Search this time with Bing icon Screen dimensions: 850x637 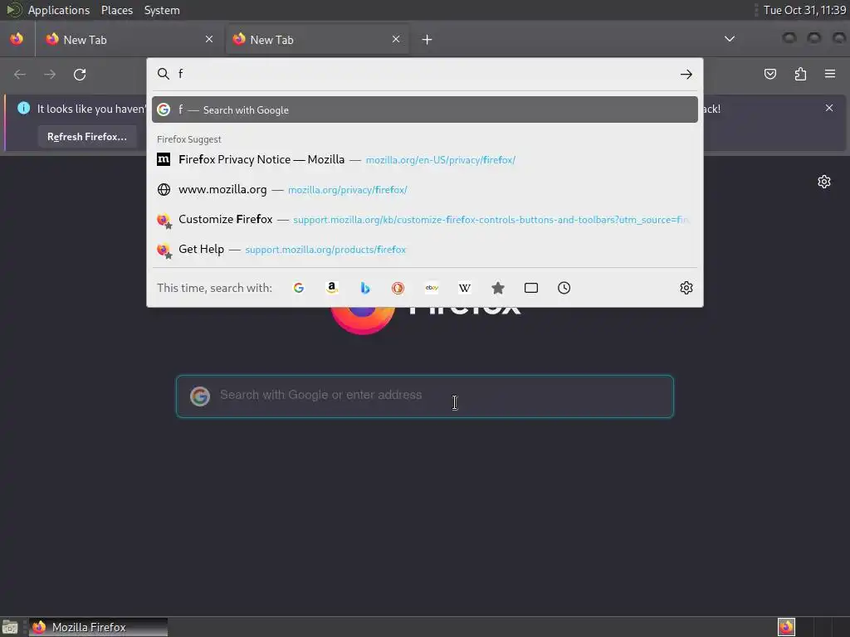365,288
